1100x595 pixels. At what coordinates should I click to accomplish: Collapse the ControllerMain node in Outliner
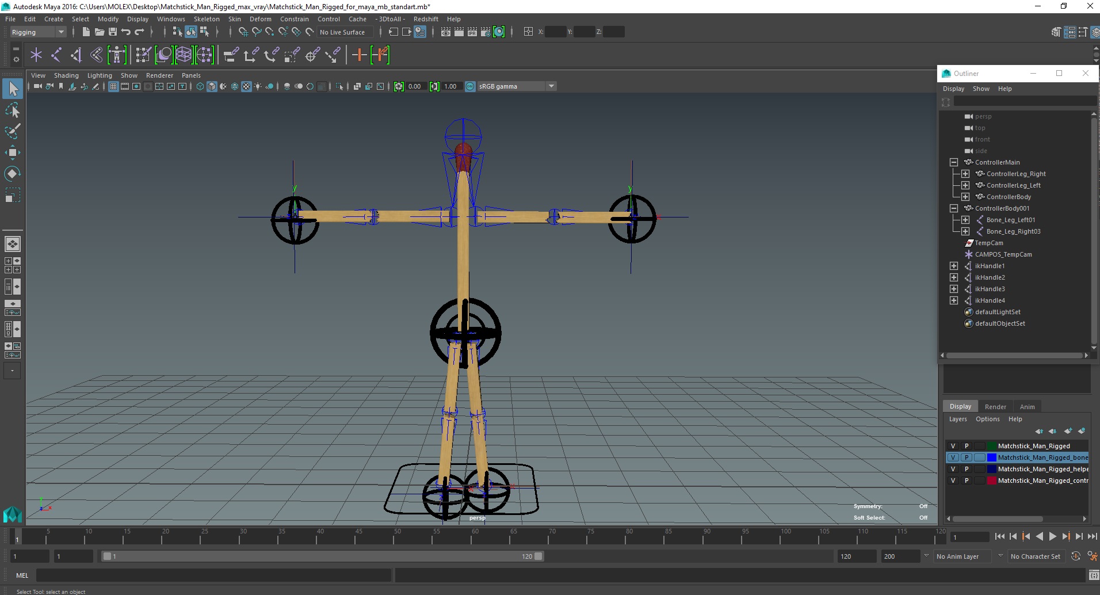click(954, 162)
